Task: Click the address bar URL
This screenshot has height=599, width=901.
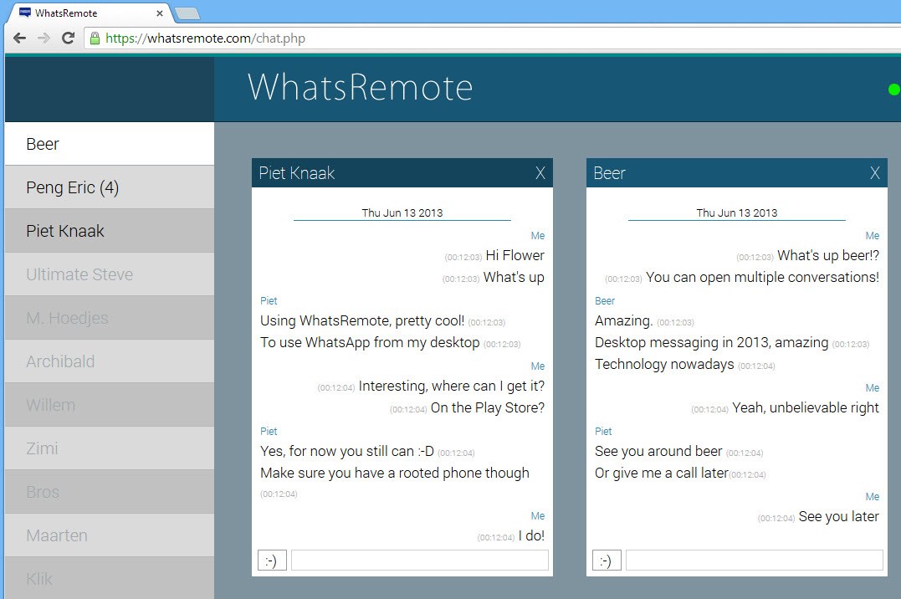Action: (205, 38)
